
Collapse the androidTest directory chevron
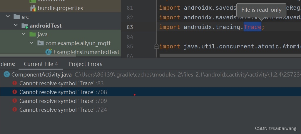[16, 26]
